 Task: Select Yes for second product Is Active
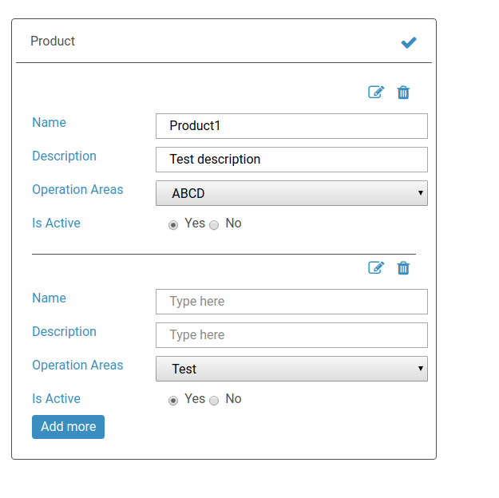point(173,401)
